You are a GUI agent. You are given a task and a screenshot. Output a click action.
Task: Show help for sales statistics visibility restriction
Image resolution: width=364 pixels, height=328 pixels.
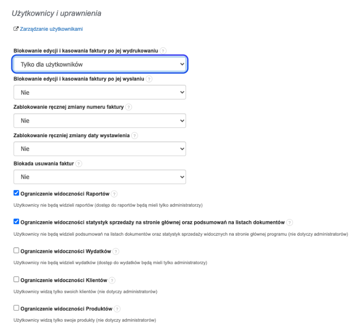click(290, 222)
